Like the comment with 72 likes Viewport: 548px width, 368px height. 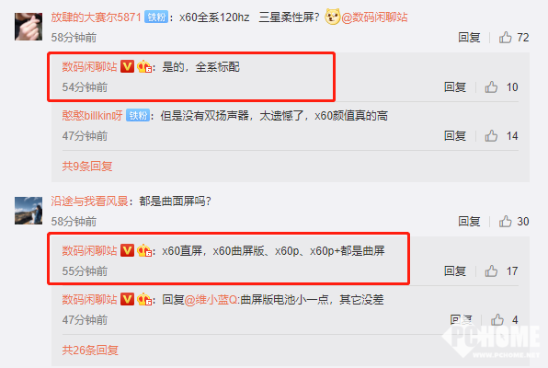505,37
